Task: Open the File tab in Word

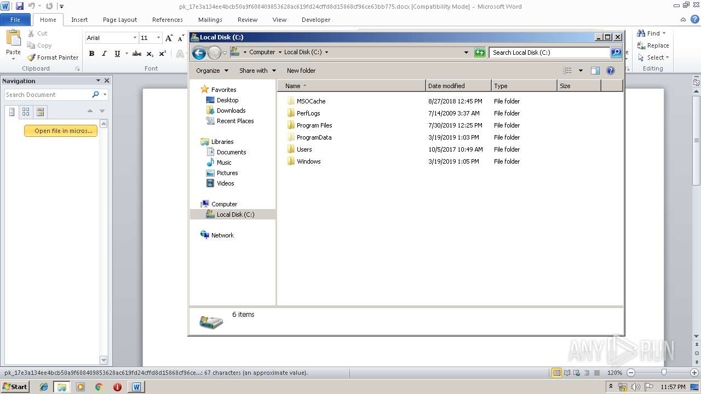Action: (x=15, y=20)
